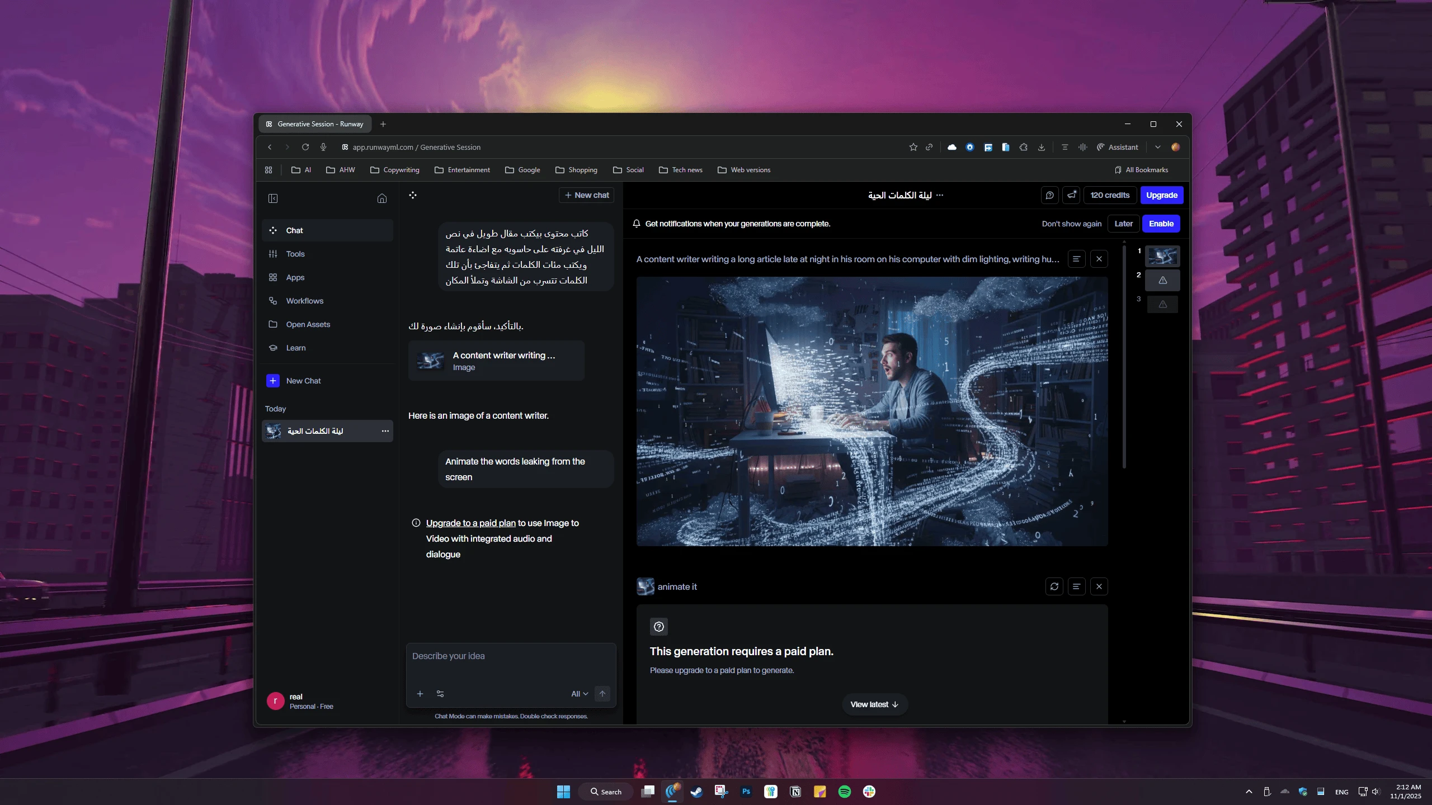Image resolution: width=1432 pixels, height=805 pixels.
Task: Collapse the left sidebar panel
Action: click(273, 198)
